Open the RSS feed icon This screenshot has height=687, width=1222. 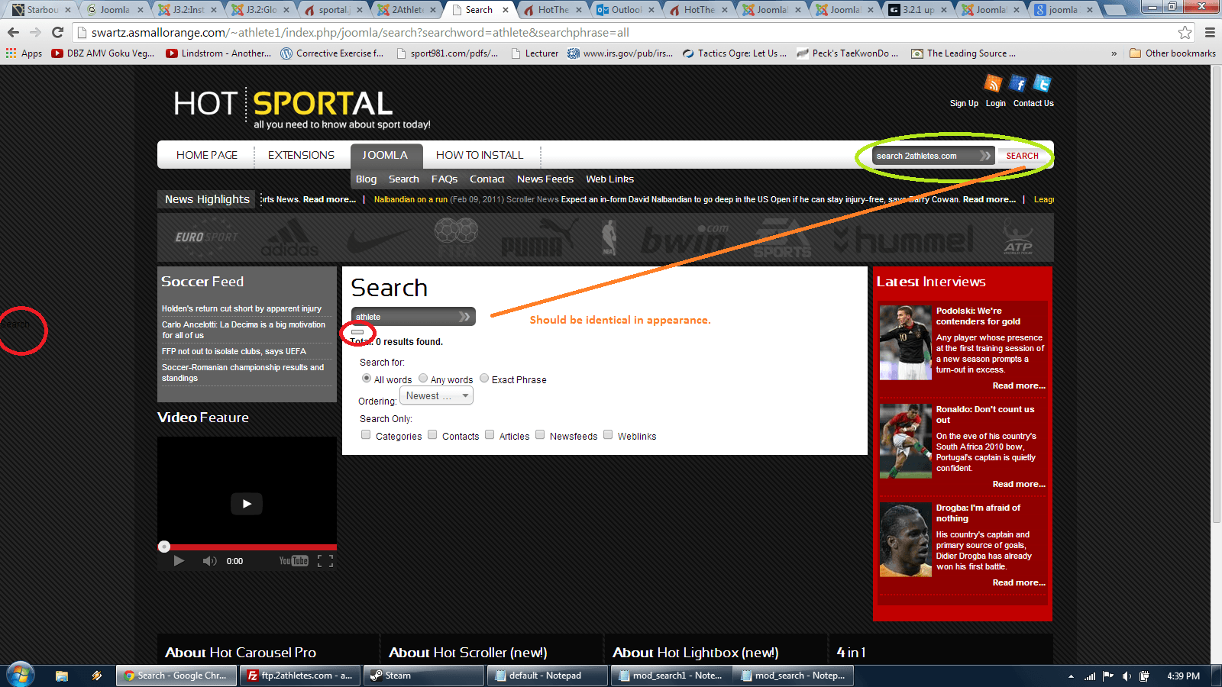click(993, 83)
